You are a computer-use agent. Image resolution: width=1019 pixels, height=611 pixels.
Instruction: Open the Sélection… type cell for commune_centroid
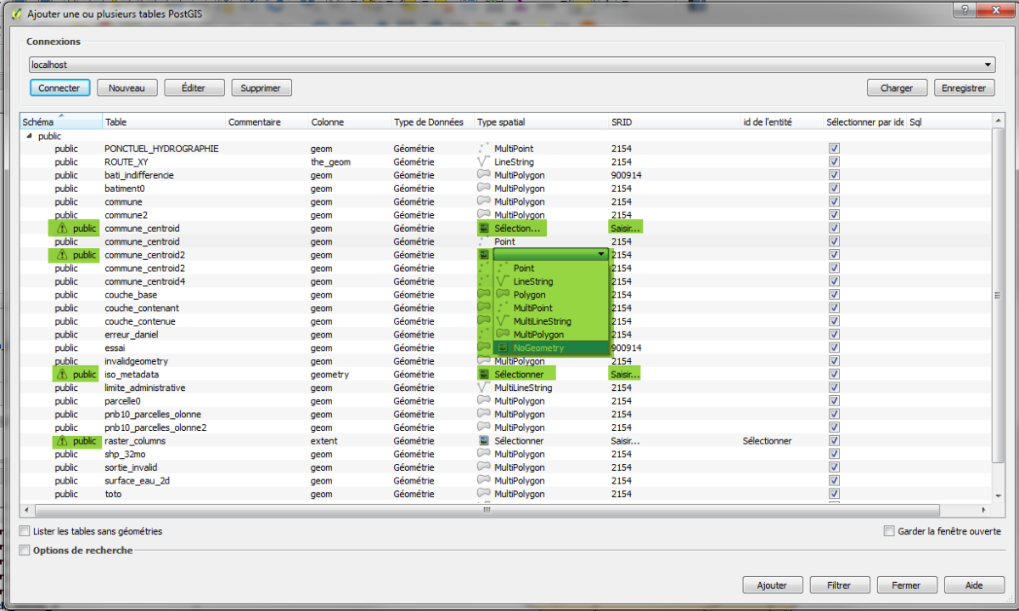tap(517, 229)
